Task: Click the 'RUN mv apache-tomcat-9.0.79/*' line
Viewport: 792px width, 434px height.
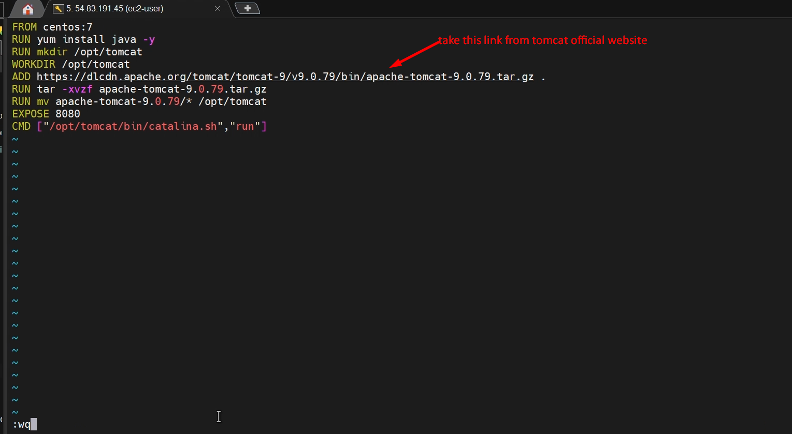Action: 139,101
